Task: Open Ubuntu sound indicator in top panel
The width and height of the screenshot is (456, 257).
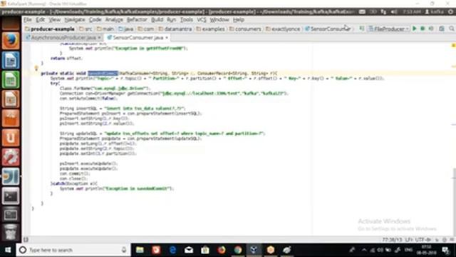Action: [x=394, y=12]
